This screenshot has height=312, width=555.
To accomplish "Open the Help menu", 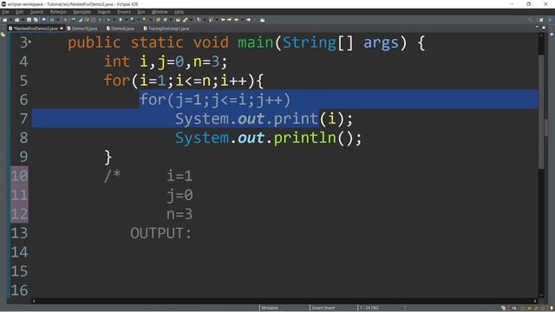I will (180, 12).
